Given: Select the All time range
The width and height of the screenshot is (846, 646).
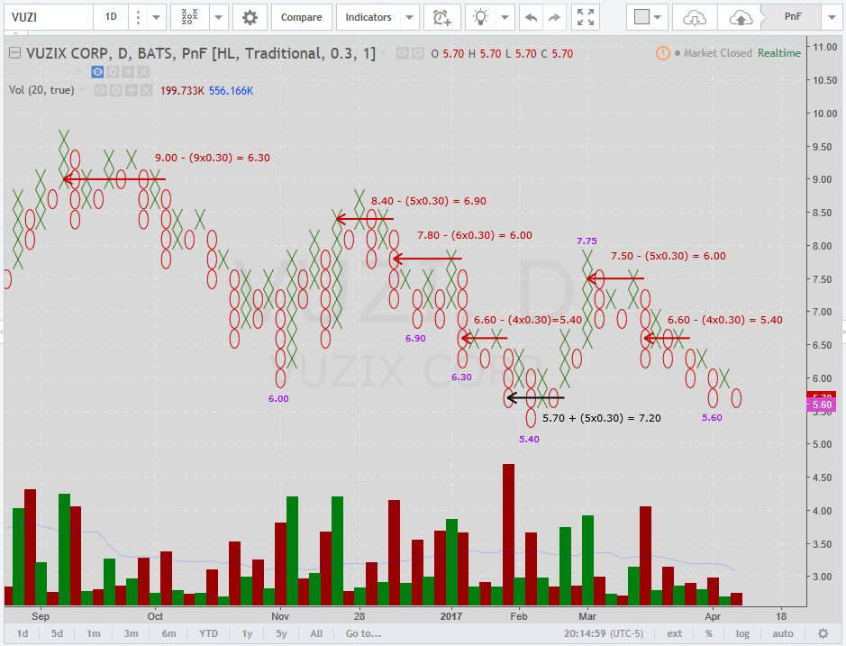Looking at the screenshot, I should point(317,633).
